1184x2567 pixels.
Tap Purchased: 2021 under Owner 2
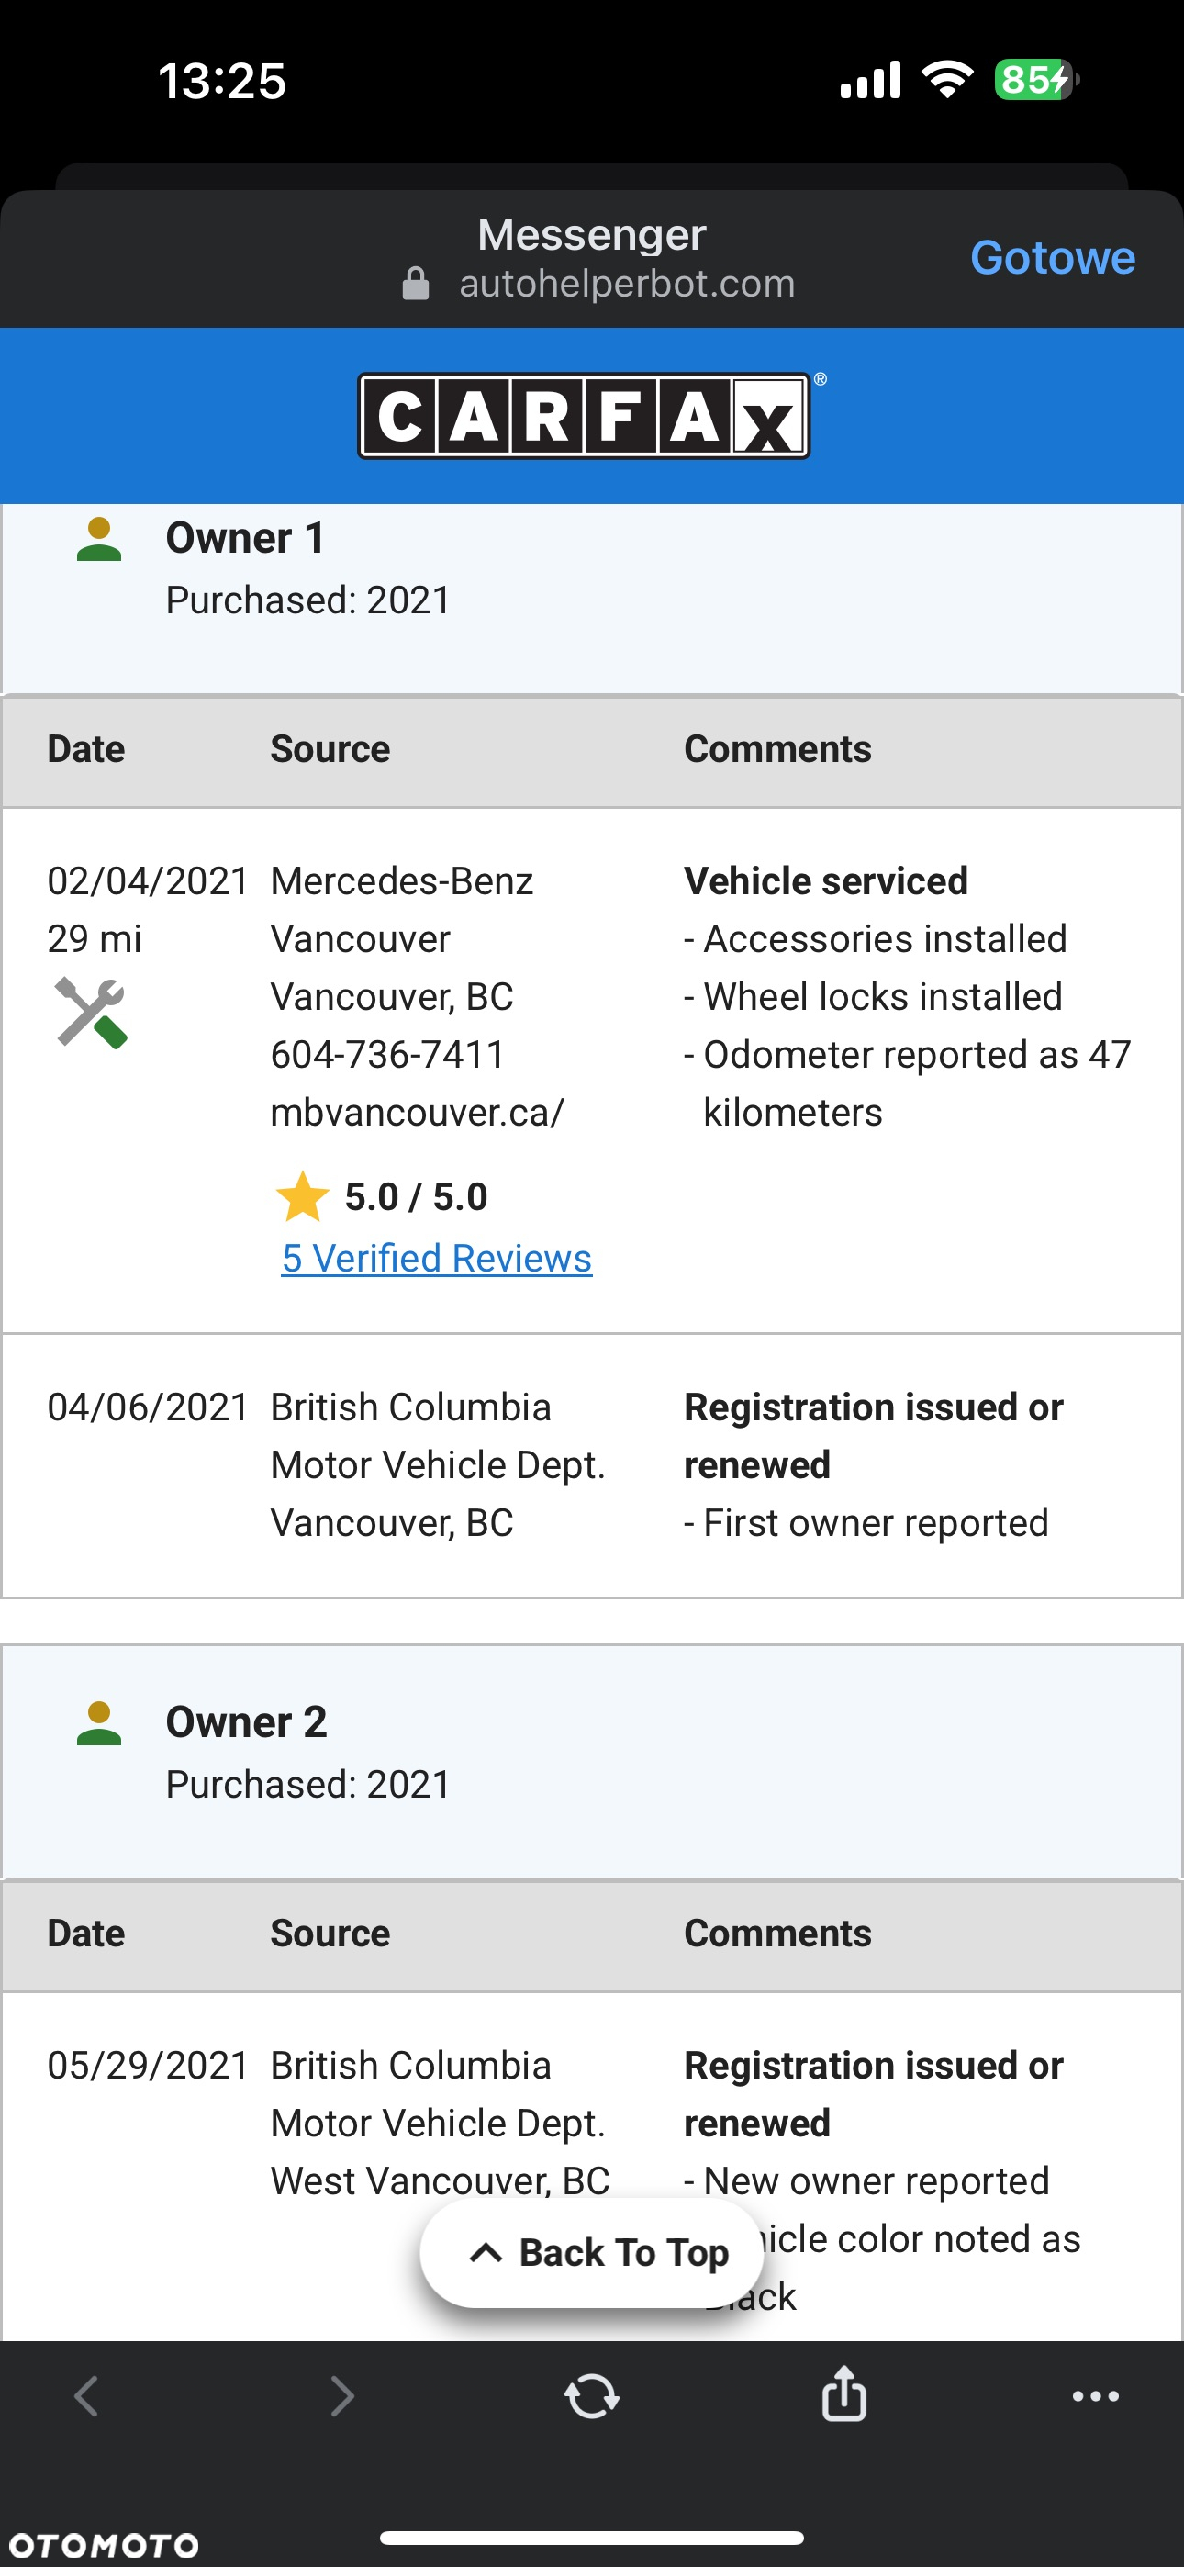[308, 1784]
